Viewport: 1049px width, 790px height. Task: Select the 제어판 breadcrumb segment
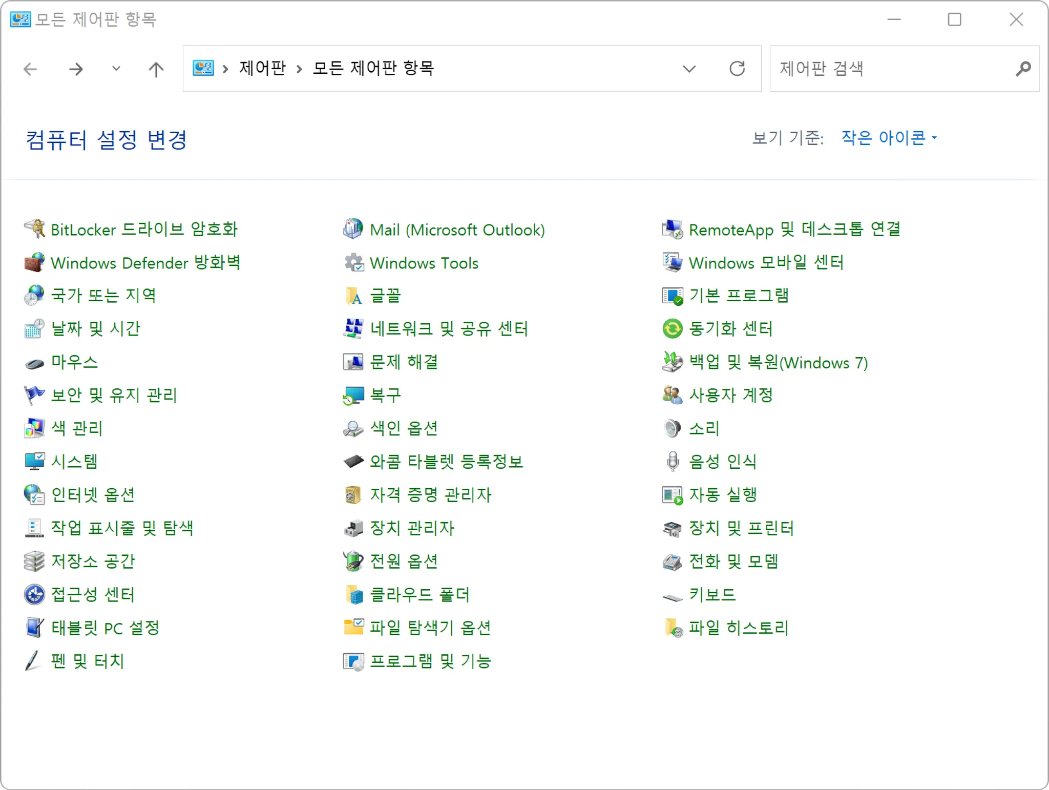pyautogui.click(x=262, y=68)
